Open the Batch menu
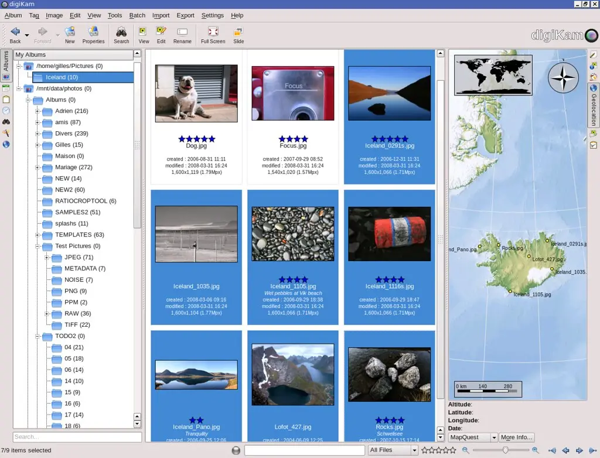Image resolution: width=600 pixels, height=458 pixels. pos(137,15)
